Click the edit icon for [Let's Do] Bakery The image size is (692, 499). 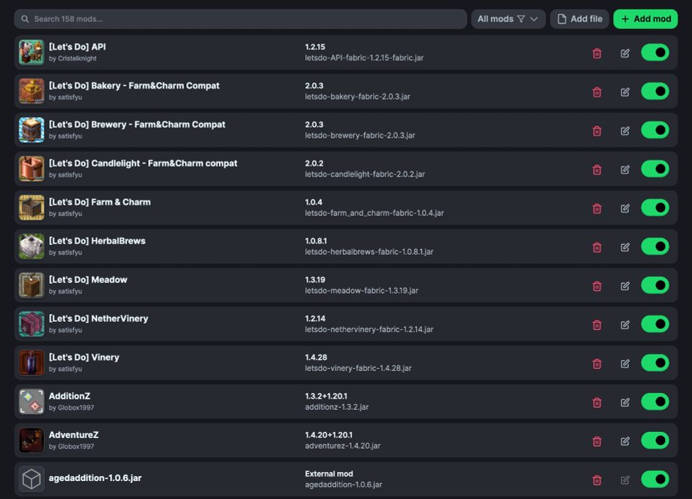pyautogui.click(x=625, y=91)
